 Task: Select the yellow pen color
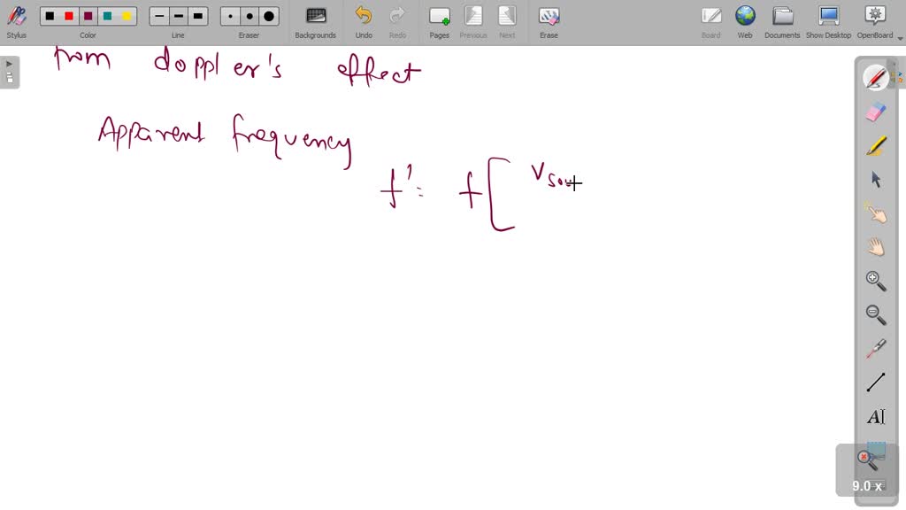coord(127,16)
